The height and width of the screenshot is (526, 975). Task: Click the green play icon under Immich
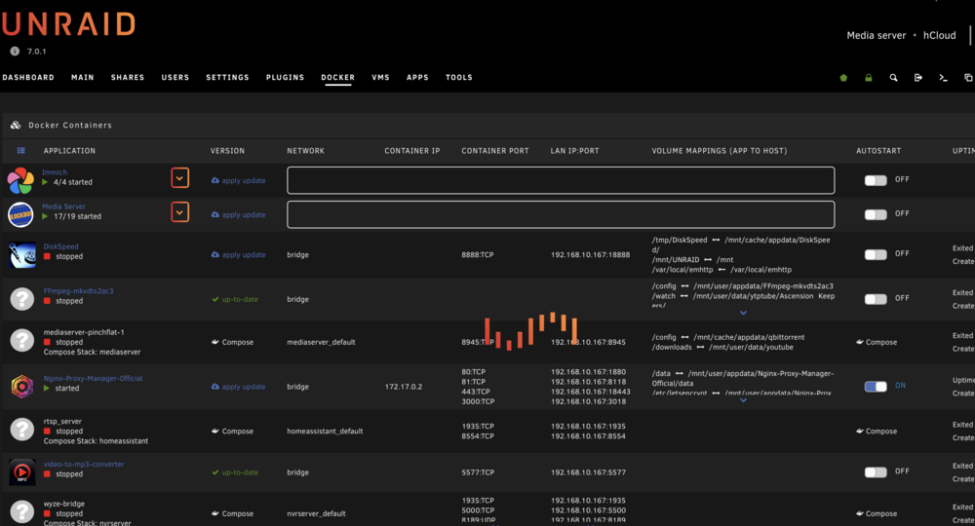pyautogui.click(x=45, y=182)
